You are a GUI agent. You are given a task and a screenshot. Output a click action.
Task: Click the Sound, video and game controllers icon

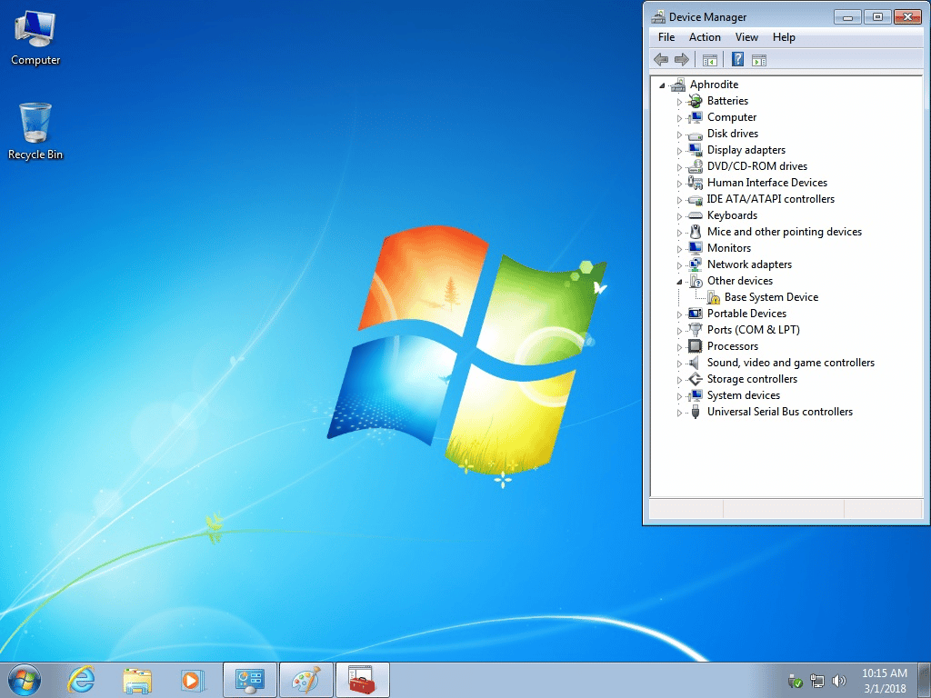tap(696, 363)
